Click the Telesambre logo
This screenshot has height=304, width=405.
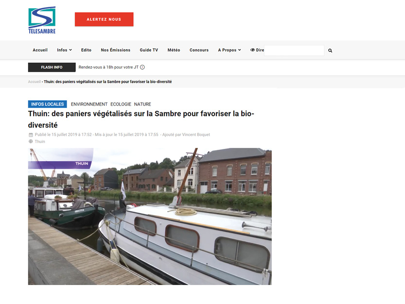[42, 20]
